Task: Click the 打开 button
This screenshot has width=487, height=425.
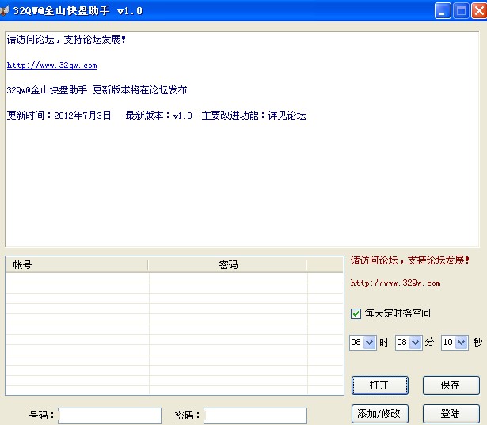Action: click(x=380, y=385)
